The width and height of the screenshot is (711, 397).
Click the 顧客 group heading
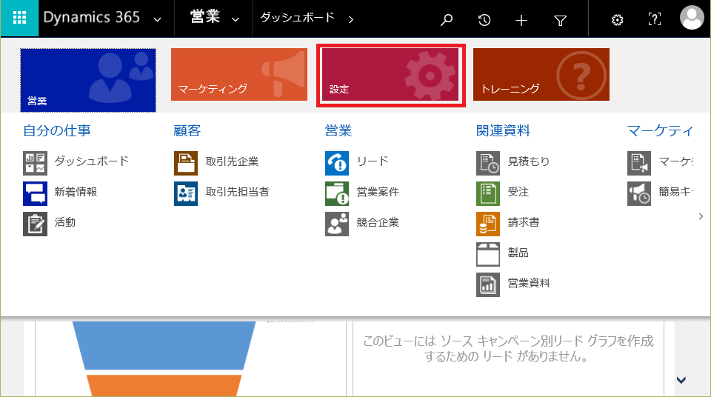(x=187, y=130)
